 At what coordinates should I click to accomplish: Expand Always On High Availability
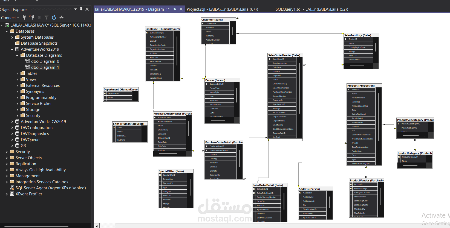(7, 170)
